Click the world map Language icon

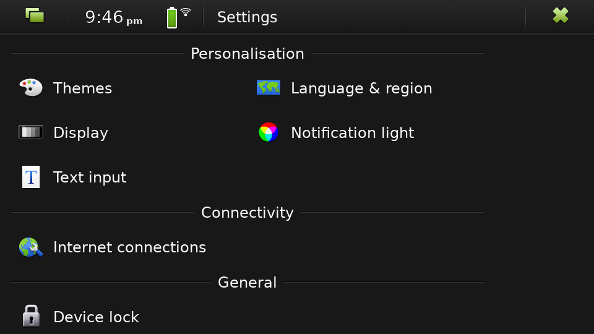pyautogui.click(x=268, y=87)
